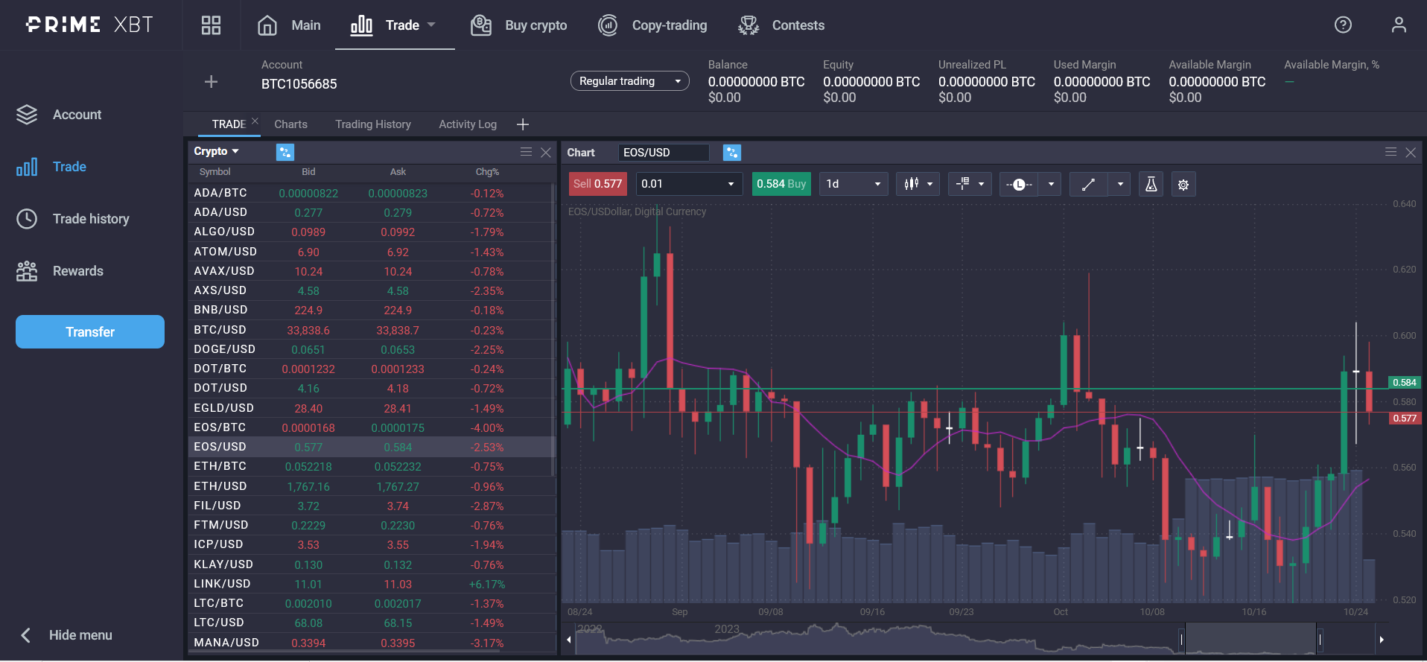The height and width of the screenshot is (662, 1427).
Task: Switch to Trading History tab
Action: tap(373, 124)
